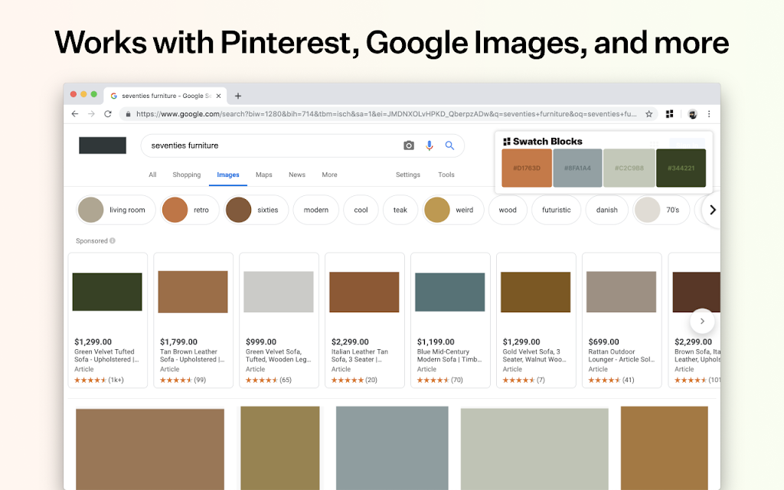Show more filter chips with the right chevron
Screen dimensions: 784x490
pyautogui.click(x=712, y=210)
